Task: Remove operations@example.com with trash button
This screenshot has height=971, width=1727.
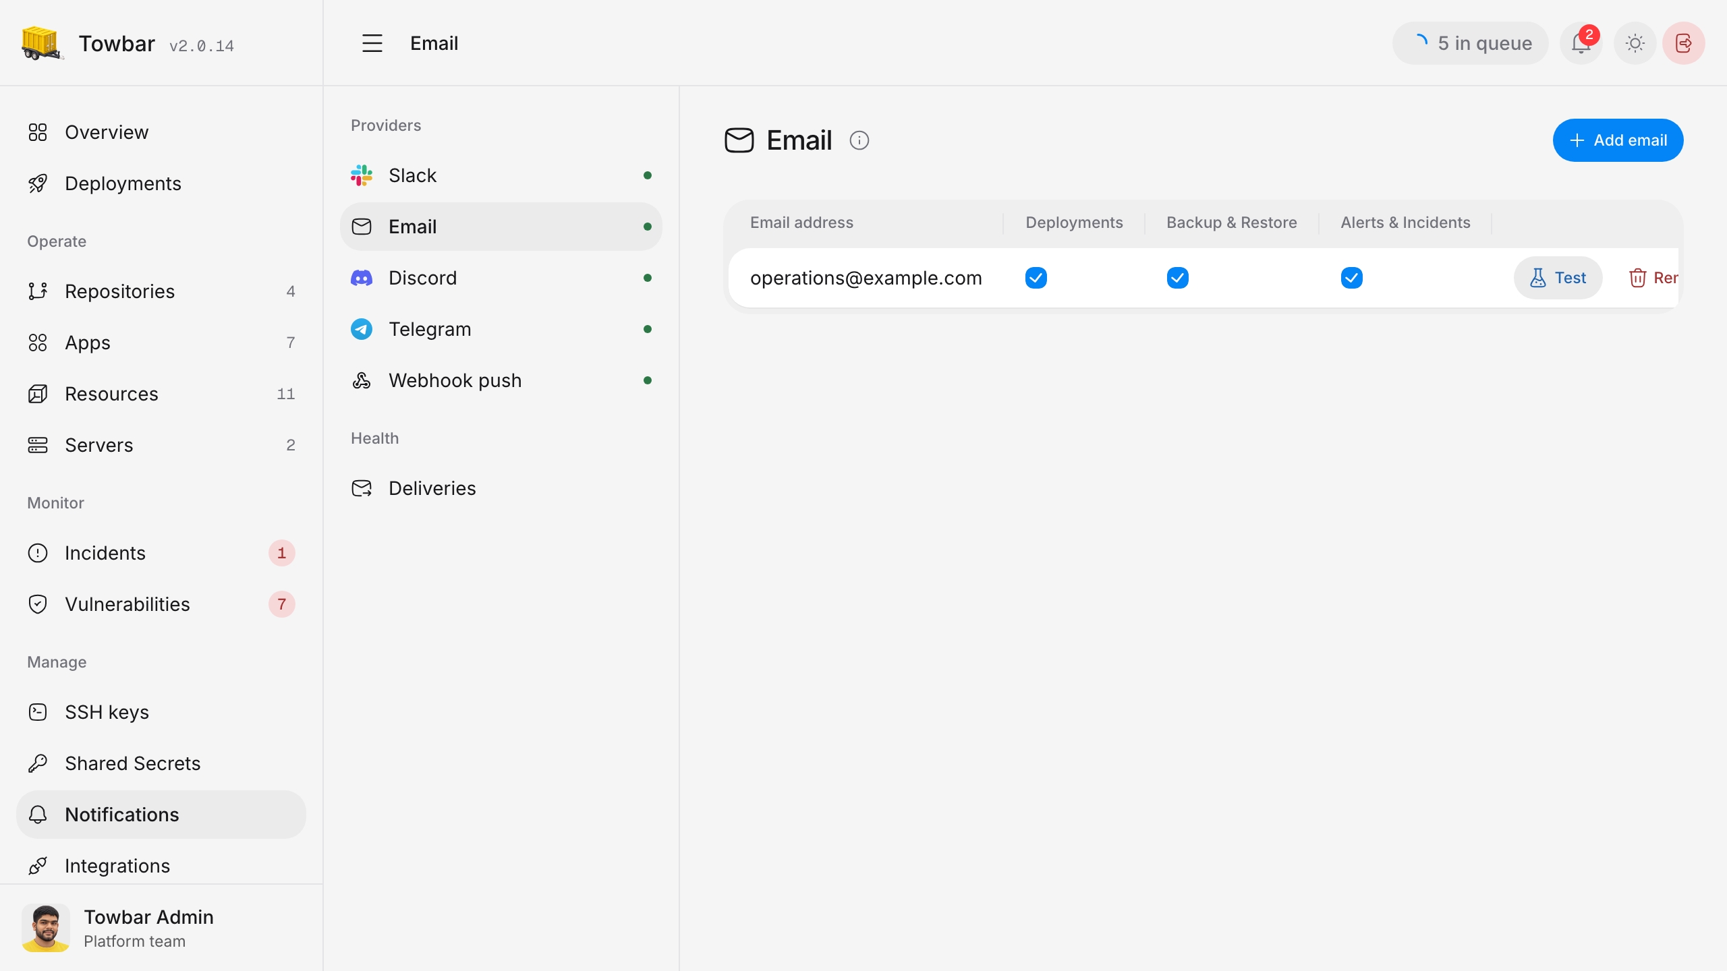Action: [1653, 278]
